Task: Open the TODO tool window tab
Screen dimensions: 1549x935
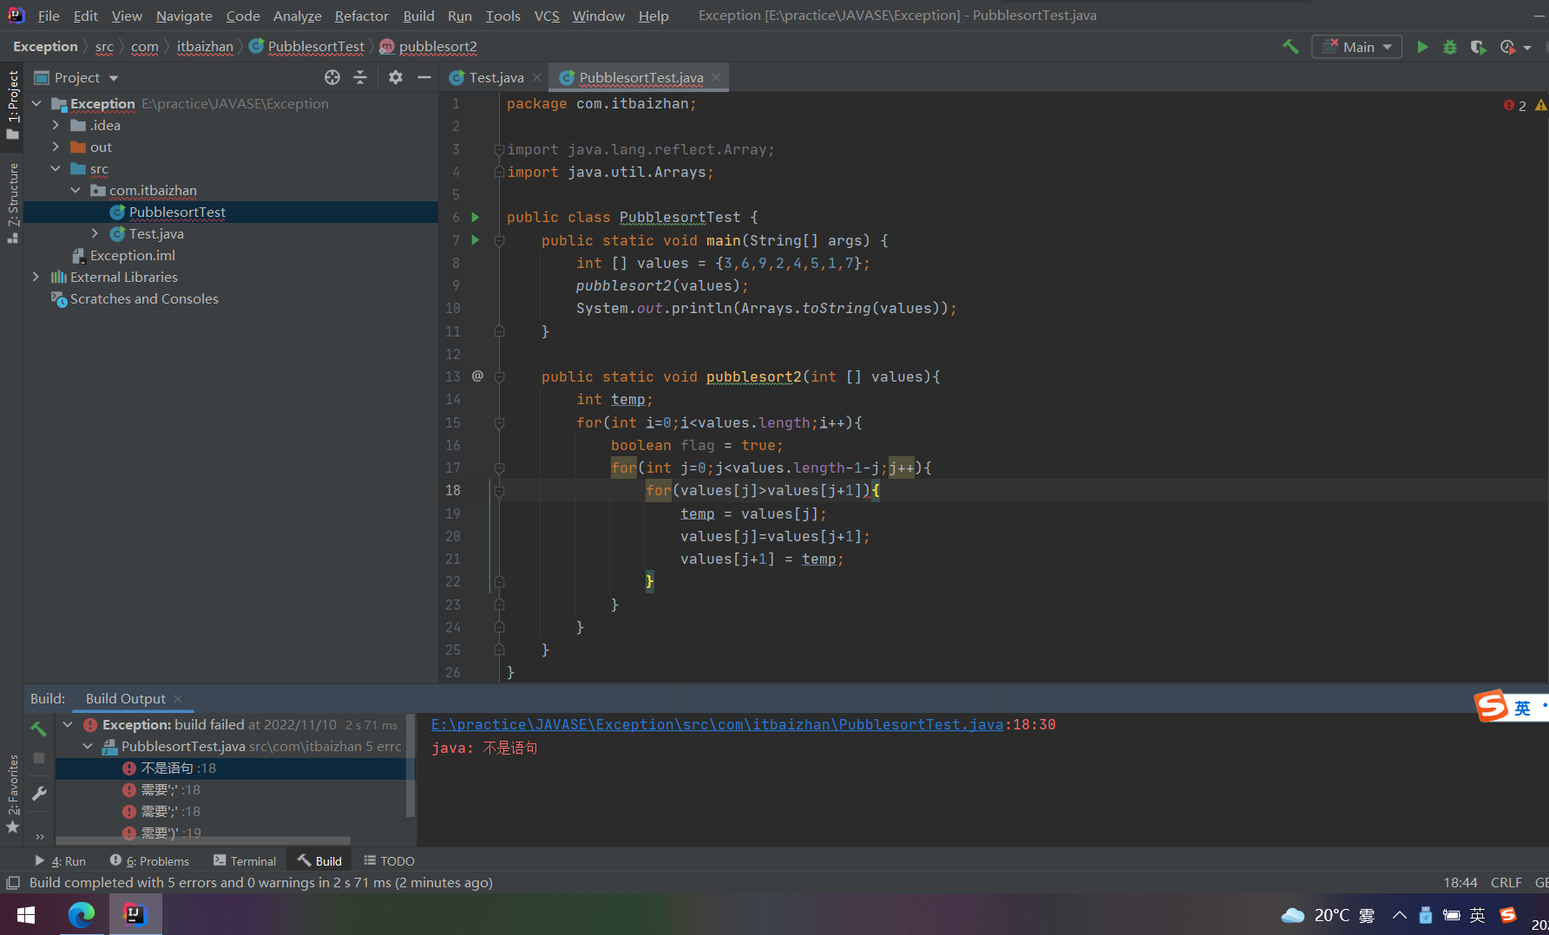Action: 389,860
